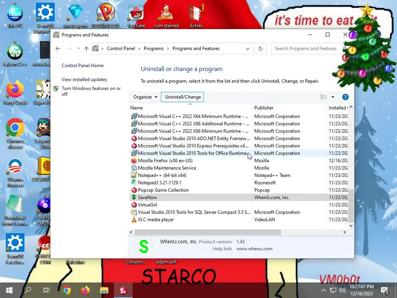Screen dimensions: 397x298
Task: Open Task View on the taskbar
Action: [47, 290]
